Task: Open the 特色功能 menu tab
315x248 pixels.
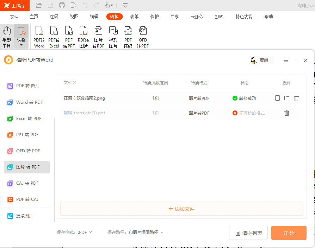Action: pyautogui.click(x=243, y=16)
